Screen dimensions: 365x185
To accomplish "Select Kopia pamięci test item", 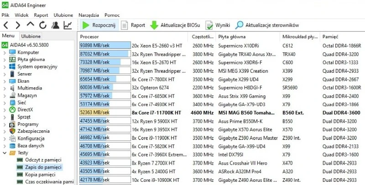I will pos(41,175).
